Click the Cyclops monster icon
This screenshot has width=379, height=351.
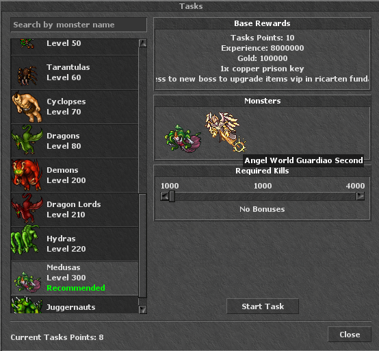27,107
